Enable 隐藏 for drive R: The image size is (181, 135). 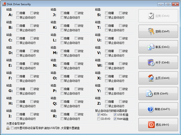(x=62, y=114)
